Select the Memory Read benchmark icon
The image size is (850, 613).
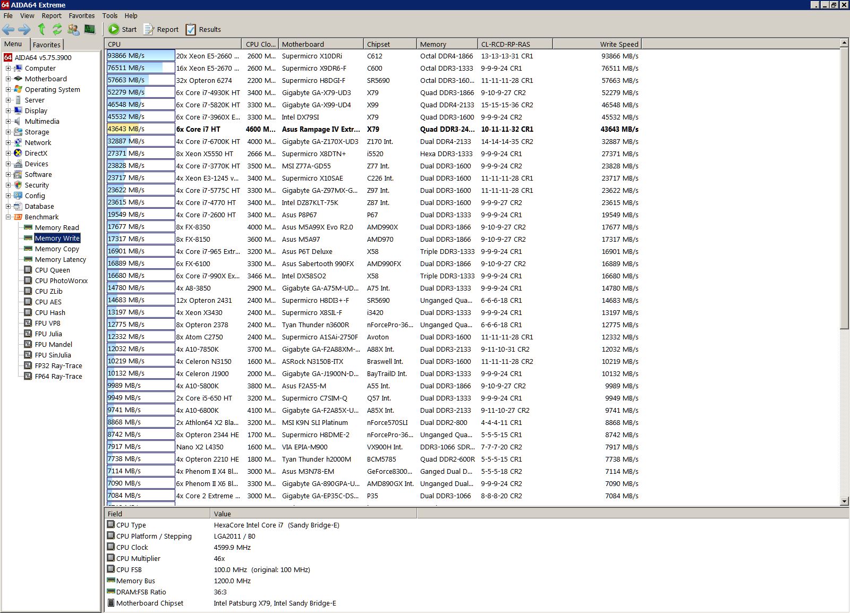(28, 227)
